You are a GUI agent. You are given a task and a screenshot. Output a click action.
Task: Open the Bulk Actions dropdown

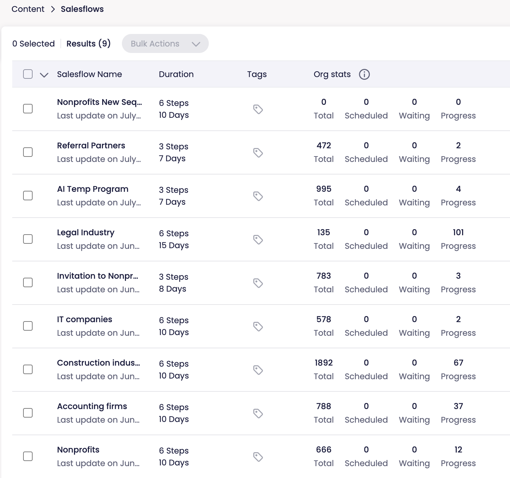pos(165,43)
